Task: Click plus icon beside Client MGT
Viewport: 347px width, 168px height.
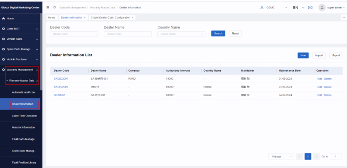Action: click(4, 29)
